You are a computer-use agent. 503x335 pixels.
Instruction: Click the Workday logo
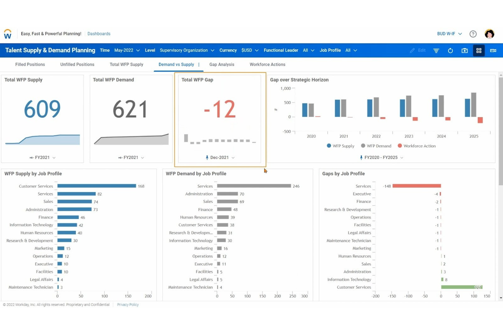click(x=7, y=33)
